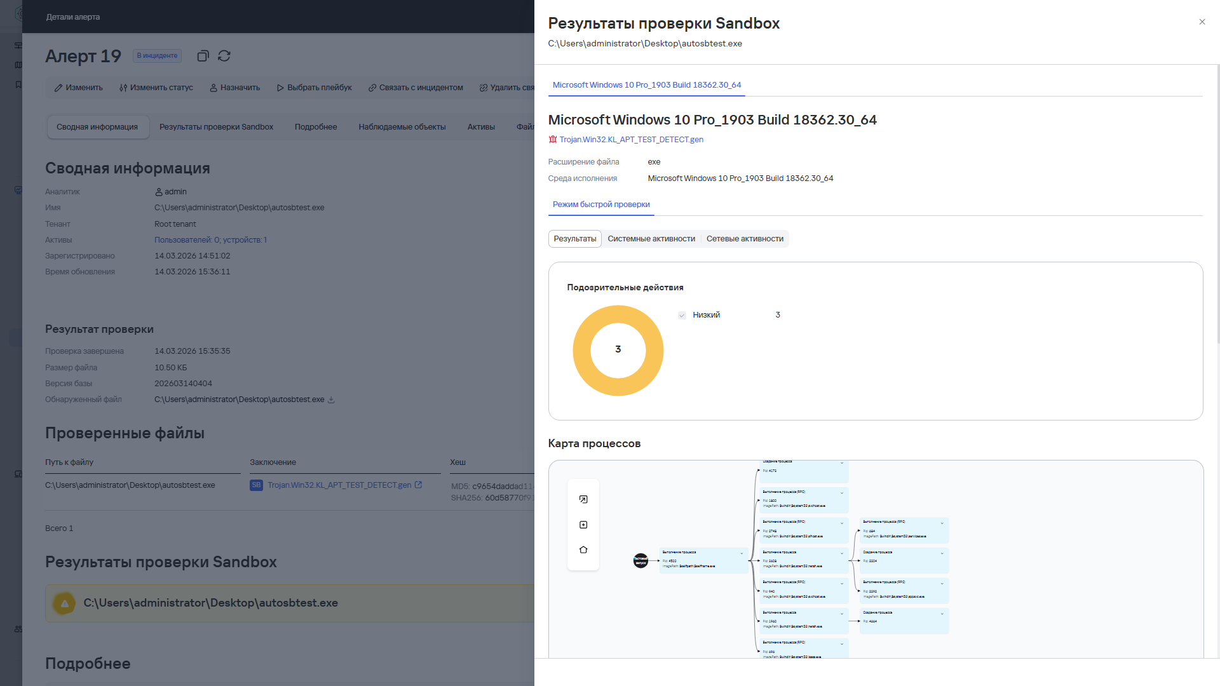Viewport: 1220px width, 686px height.
Task: Open Trojan.Win32.KL_APT_TEST_DETECT.gen link in panel
Action: (631, 140)
